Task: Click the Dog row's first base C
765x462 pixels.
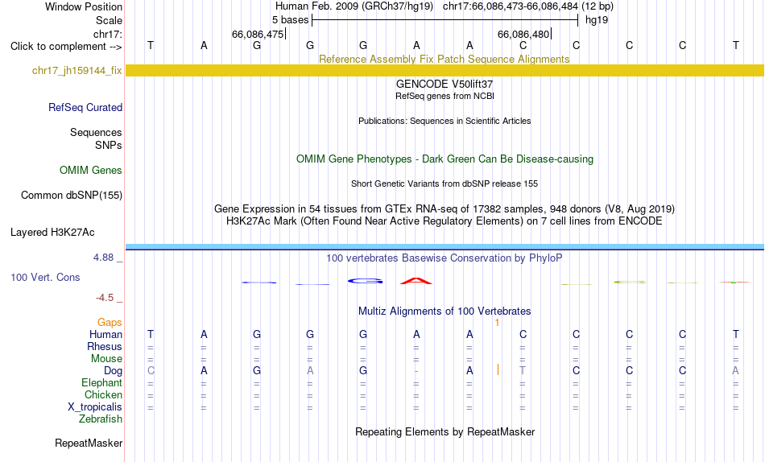Action: coord(151,371)
